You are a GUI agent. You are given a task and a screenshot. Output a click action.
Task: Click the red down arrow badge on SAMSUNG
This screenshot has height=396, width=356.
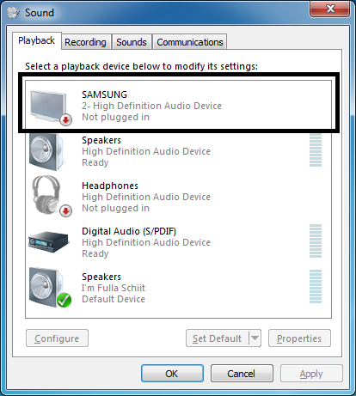[66, 120]
